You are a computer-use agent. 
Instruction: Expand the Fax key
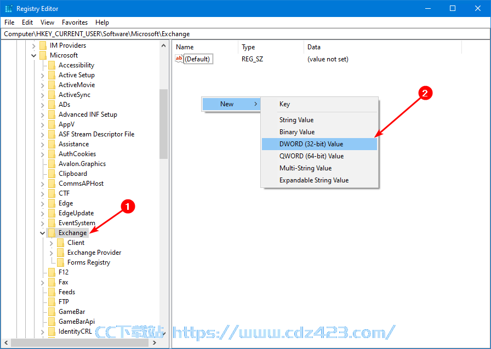(43, 283)
